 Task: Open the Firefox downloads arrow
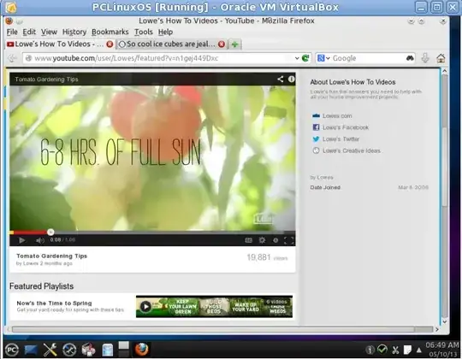point(425,58)
